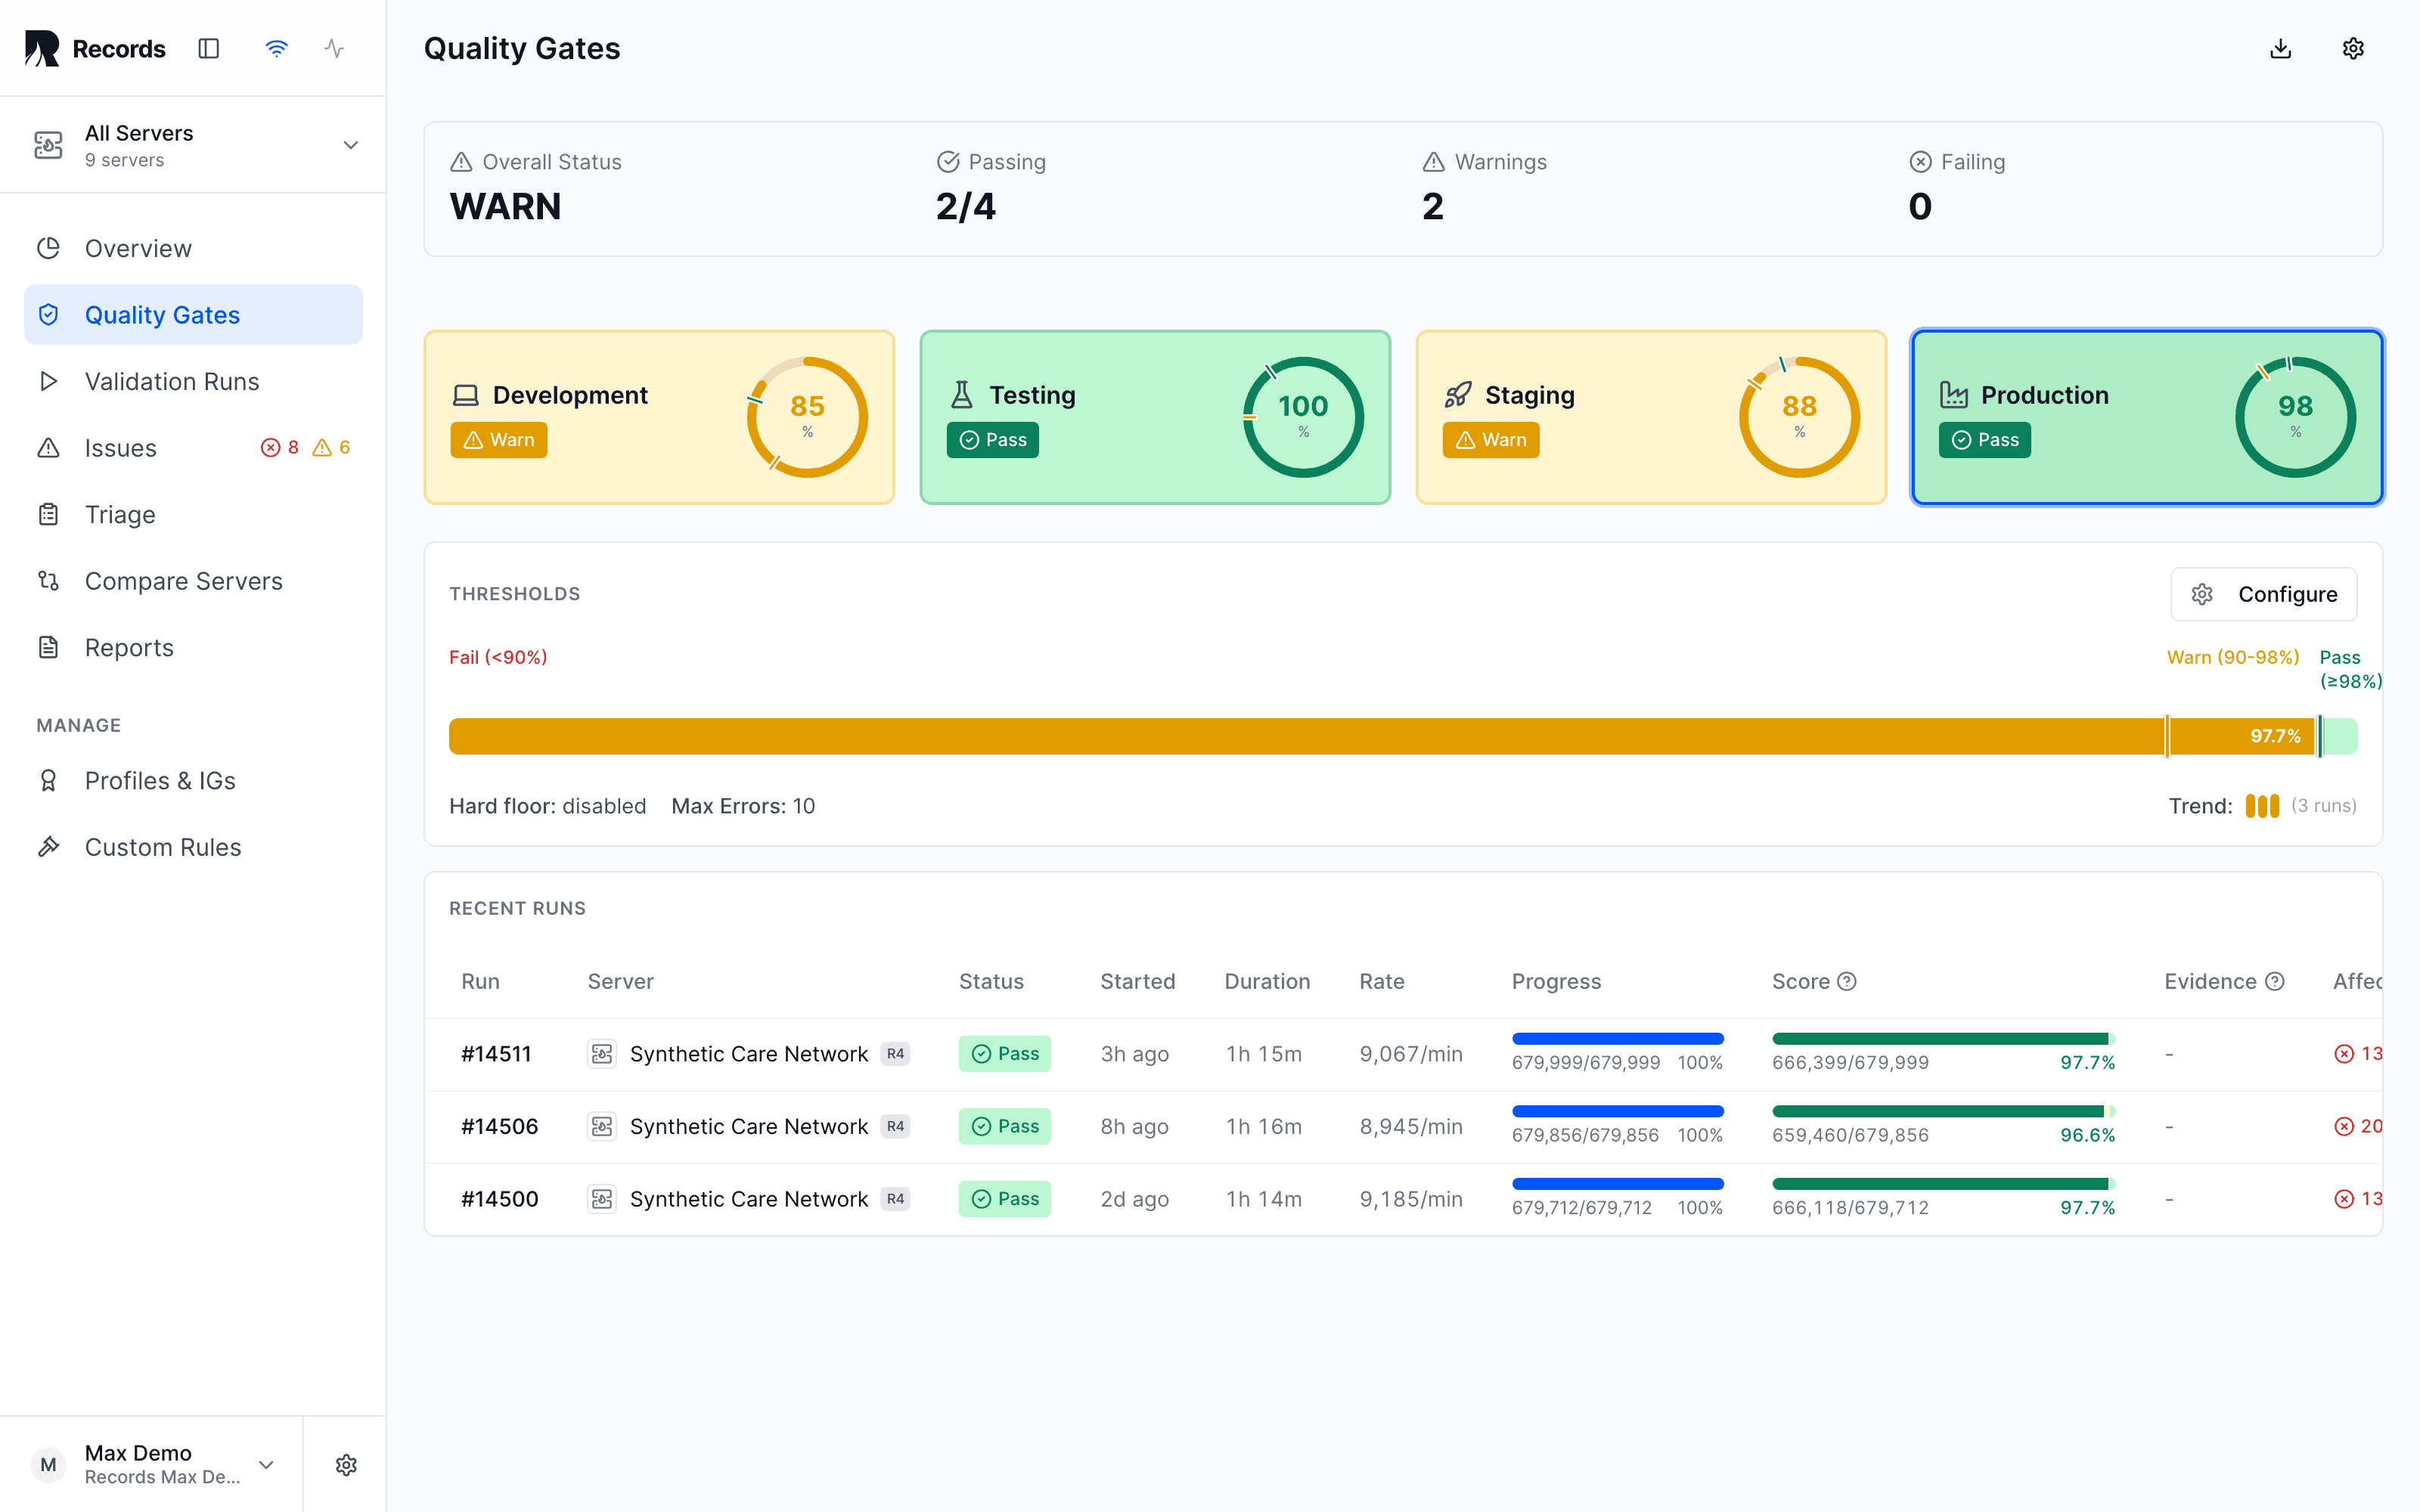The height and width of the screenshot is (1512, 2420).
Task: Click the wifi connection status icon
Action: pyautogui.click(x=276, y=48)
